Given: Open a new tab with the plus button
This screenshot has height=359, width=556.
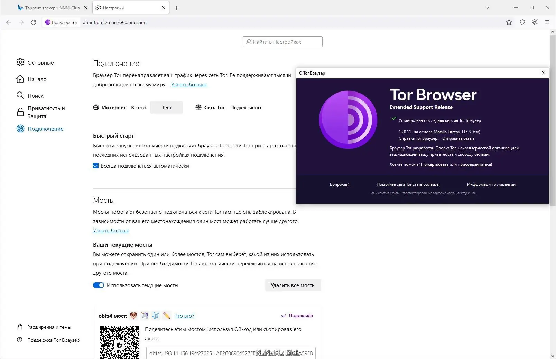Looking at the screenshot, I should click(x=177, y=8).
